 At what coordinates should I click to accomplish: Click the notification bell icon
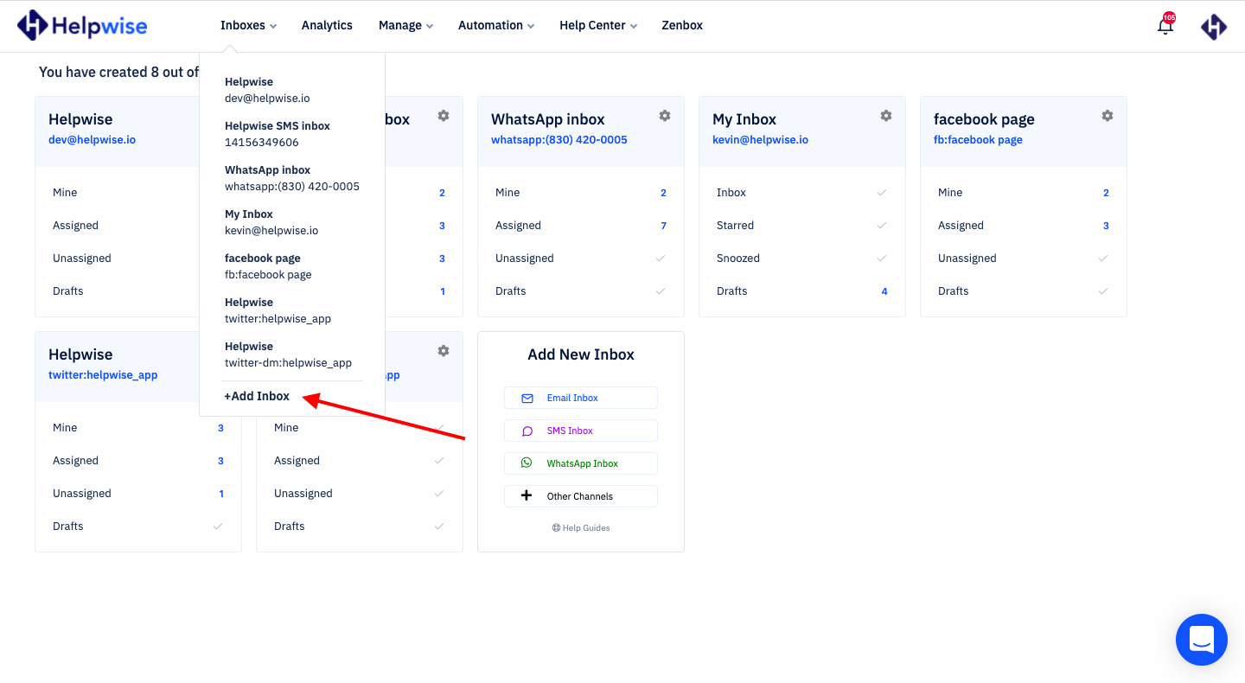pyautogui.click(x=1165, y=25)
